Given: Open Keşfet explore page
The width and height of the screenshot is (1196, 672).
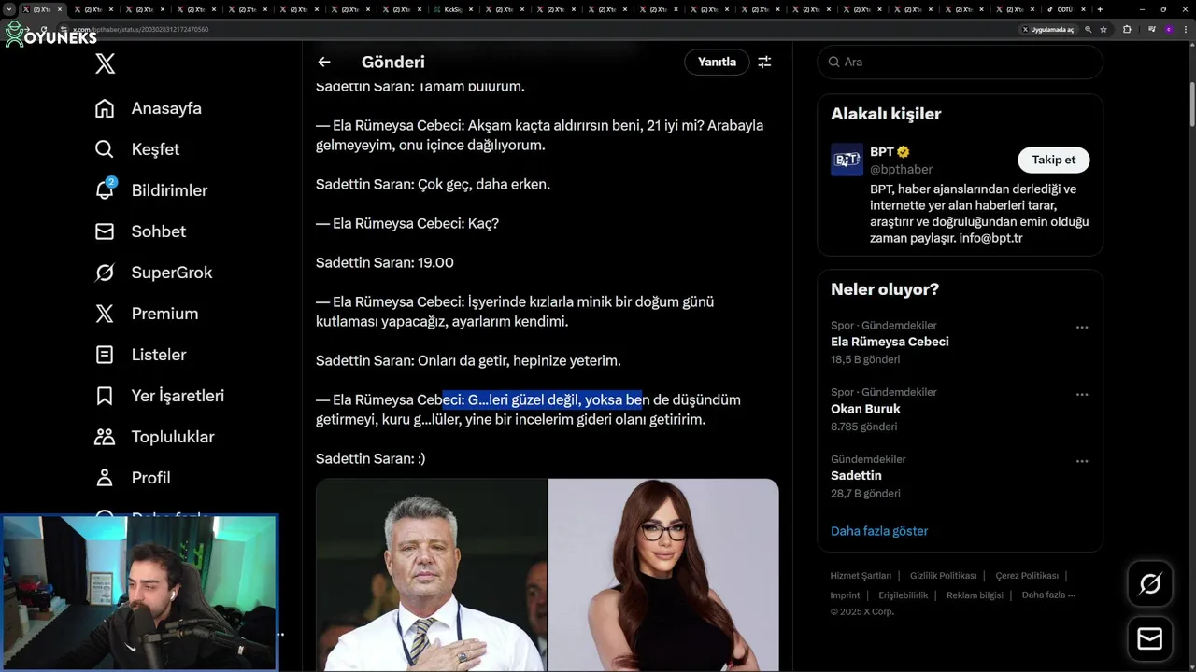Looking at the screenshot, I should 137,149.
